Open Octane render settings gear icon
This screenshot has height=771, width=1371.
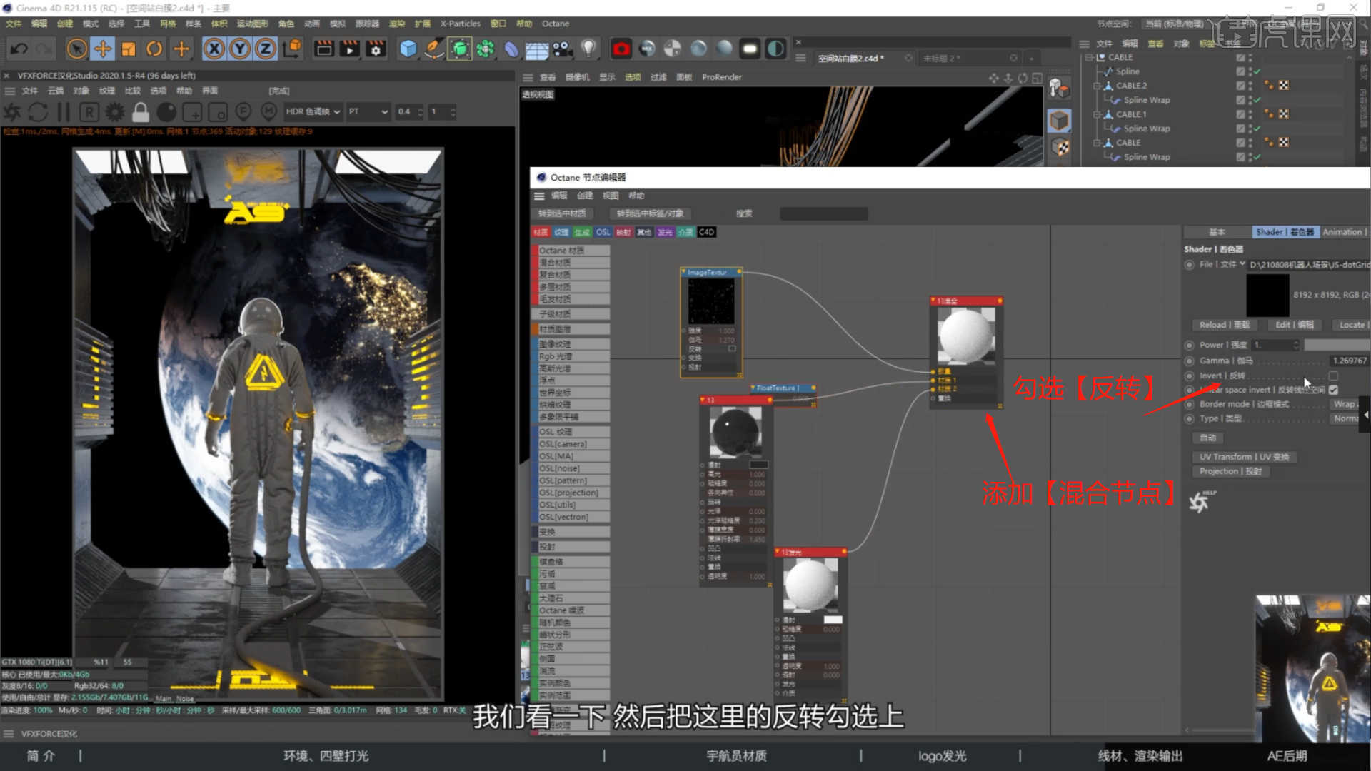point(114,112)
